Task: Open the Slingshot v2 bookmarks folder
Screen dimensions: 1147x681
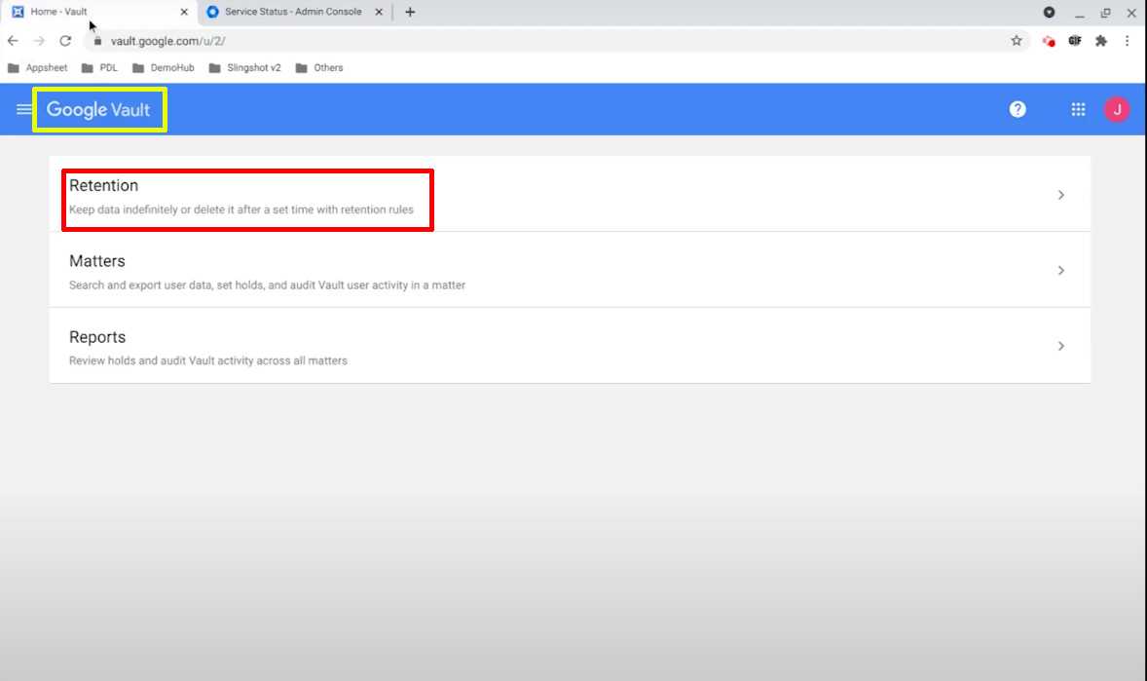Action: pos(245,68)
